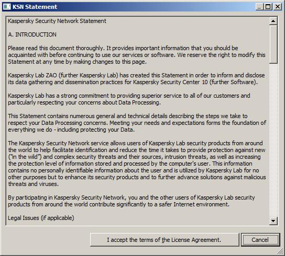The image size is (285, 256).
Task: Click paragraph starting 'Please read this document'
Action: (137, 55)
